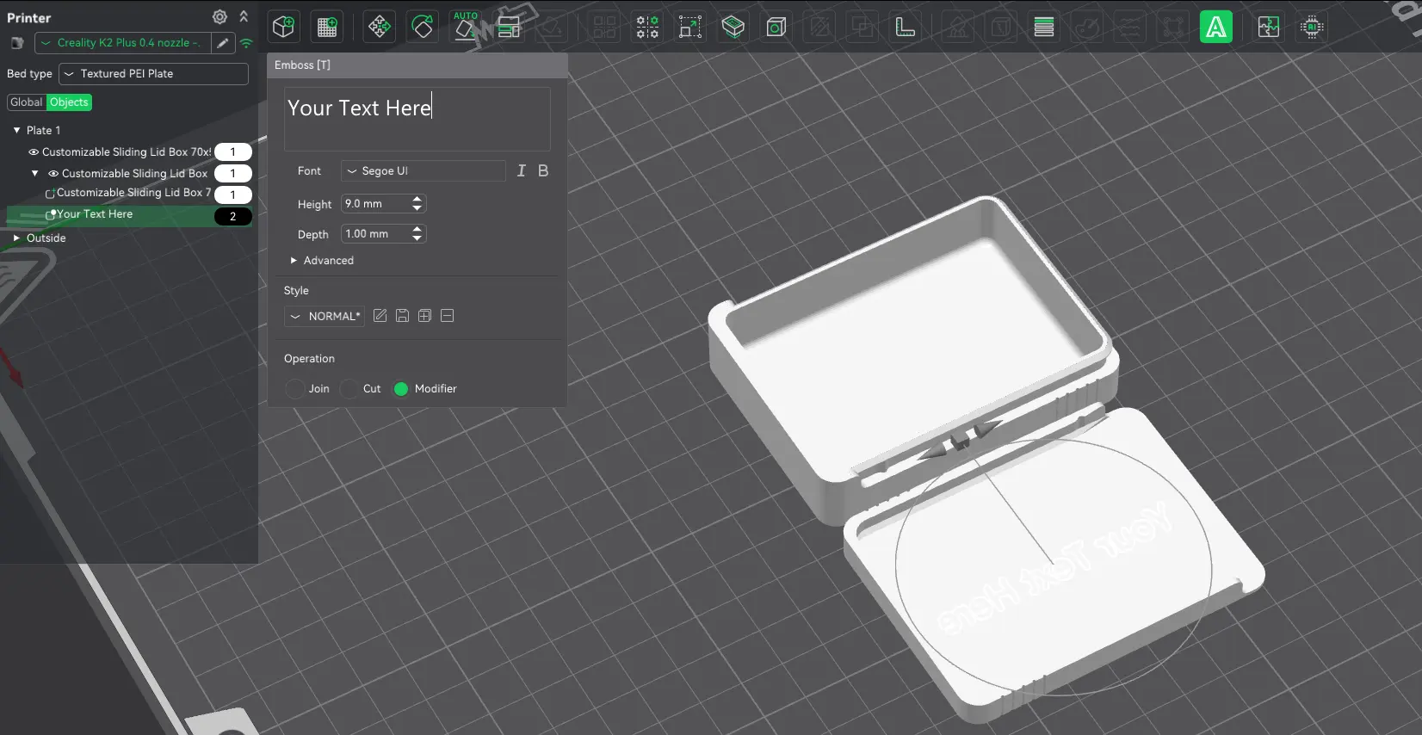Collapse the Plate 1 tree node
Image resolution: width=1422 pixels, height=735 pixels.
click(16, 131)
